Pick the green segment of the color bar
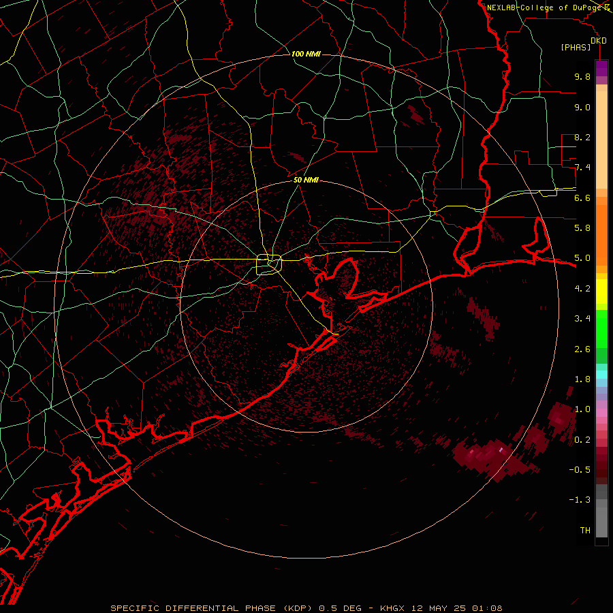The image size is (613, 613). pos(601,328)
